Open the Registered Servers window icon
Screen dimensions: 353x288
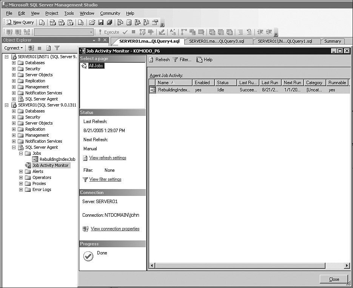coord(120,22)
